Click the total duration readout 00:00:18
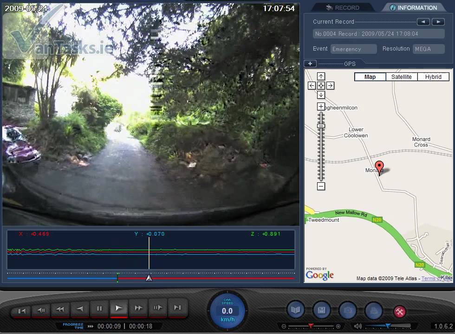This screenshot has height=334, width=455. click(x=141, y=327)
